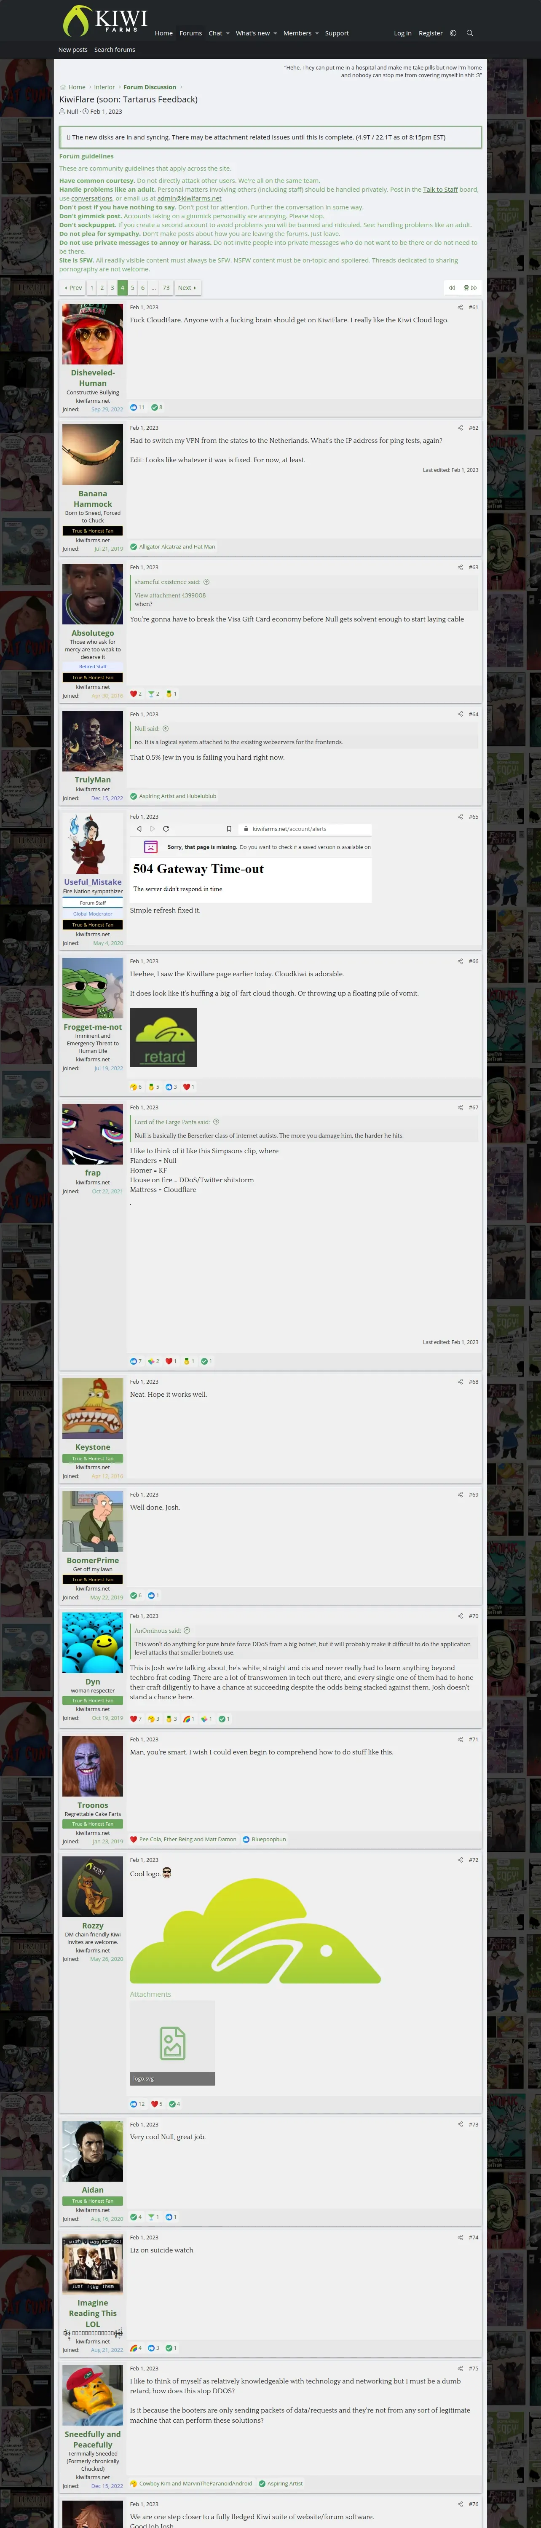Screen dimensions: 541x2528
Task: Open the Support nav menu item
Action: (337, 33)
